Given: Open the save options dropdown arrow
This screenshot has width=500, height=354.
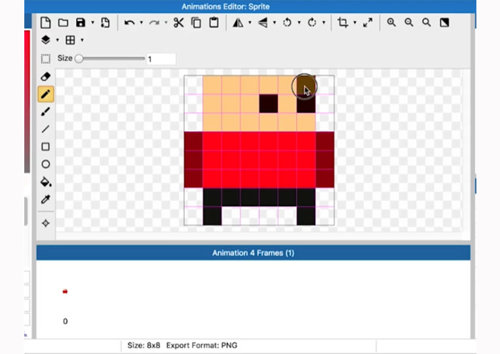Looking at the screenshot, I should point(92,23).
